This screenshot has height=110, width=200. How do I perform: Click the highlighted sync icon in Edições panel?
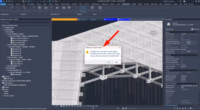coord(83,8)
